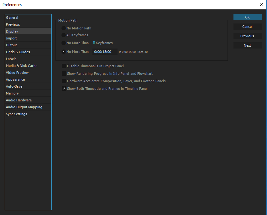The image size is (267, 215).
Task: Show Audio Hardware preferences
Action: 19,100
